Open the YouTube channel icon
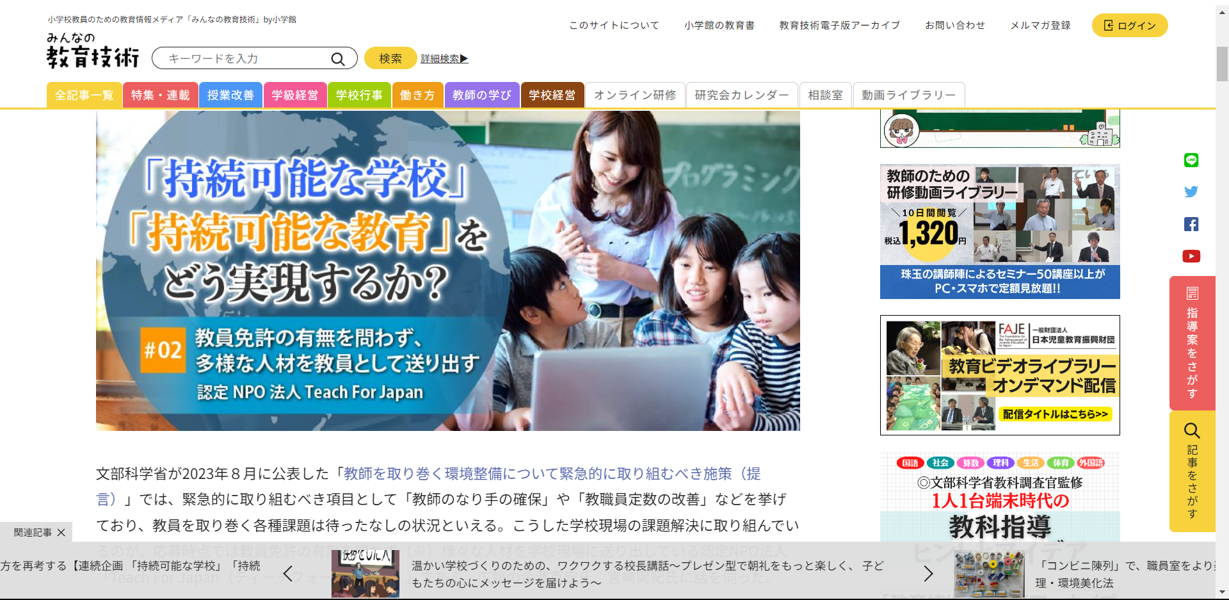1229x600 pixels. 1191,256
